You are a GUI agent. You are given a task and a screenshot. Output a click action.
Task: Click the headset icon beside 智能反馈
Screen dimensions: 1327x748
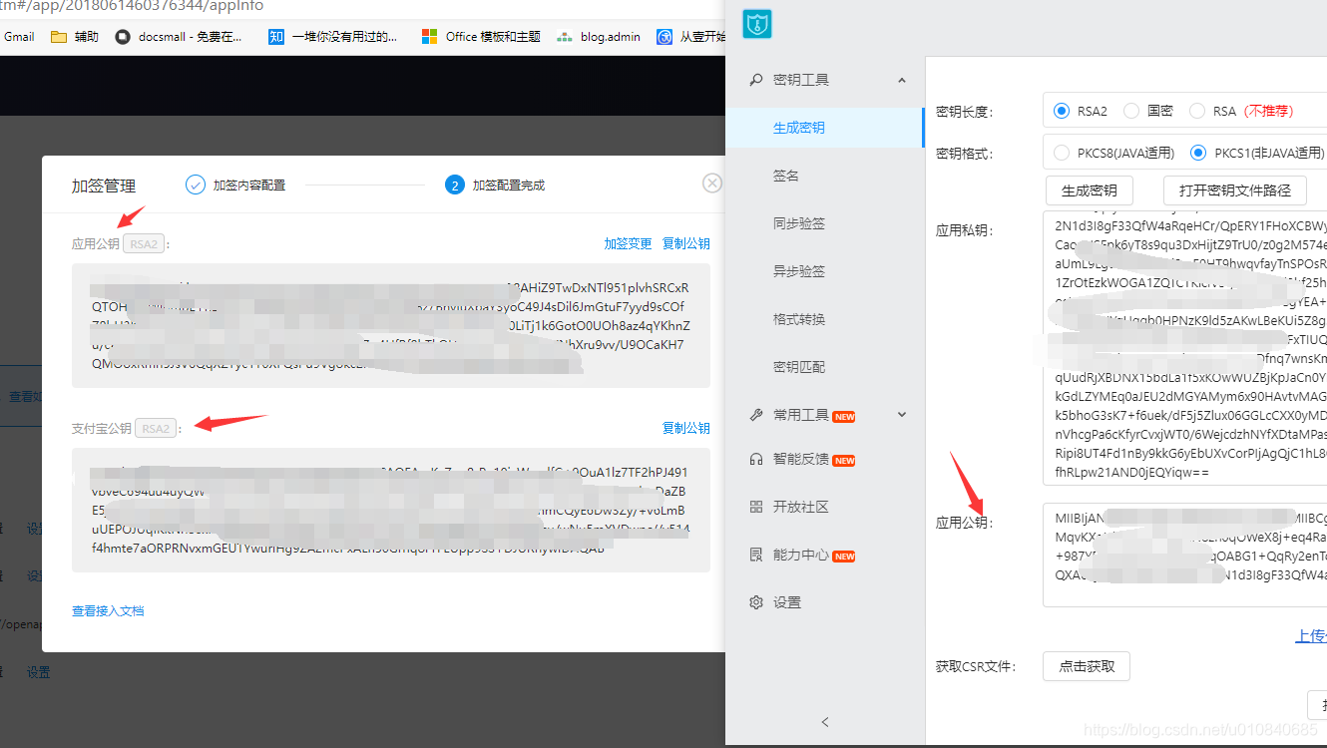[756, 459]
